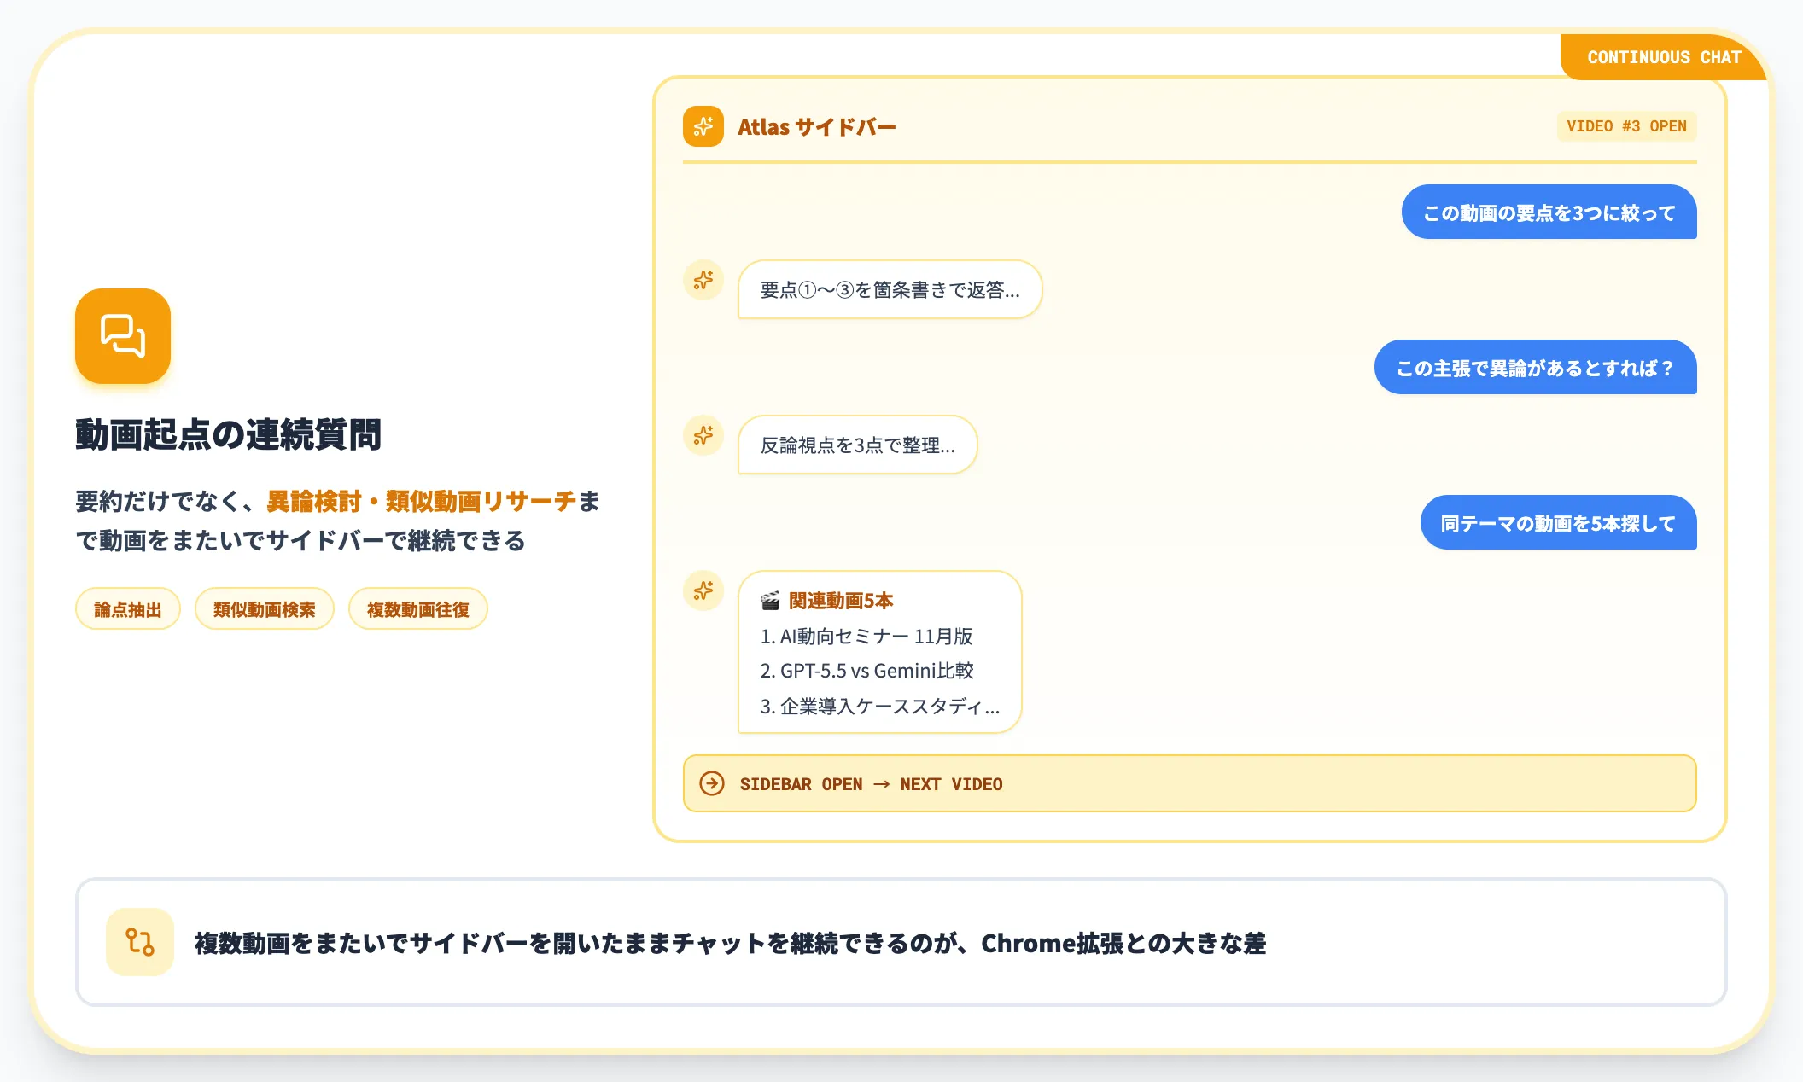
Task: Click the sparkle avatar beside 反論視点 reply
Action: click(703, 435)
